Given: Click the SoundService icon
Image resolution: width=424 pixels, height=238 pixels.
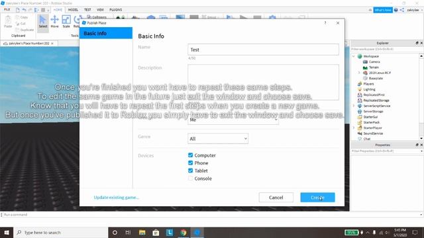Looking at the screenshot, I should [x=360, y=134].
